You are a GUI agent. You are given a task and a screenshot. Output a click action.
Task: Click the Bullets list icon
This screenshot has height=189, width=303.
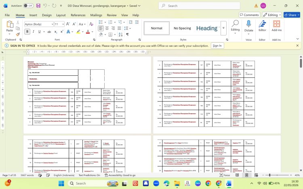coord(101,22)
